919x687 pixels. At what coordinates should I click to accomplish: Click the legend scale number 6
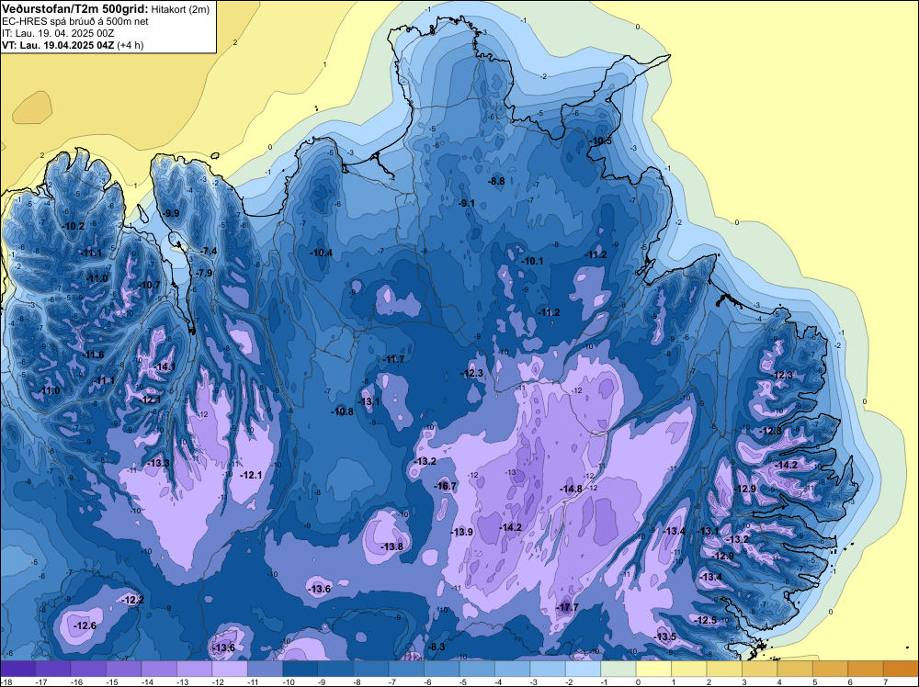[850, 682]
